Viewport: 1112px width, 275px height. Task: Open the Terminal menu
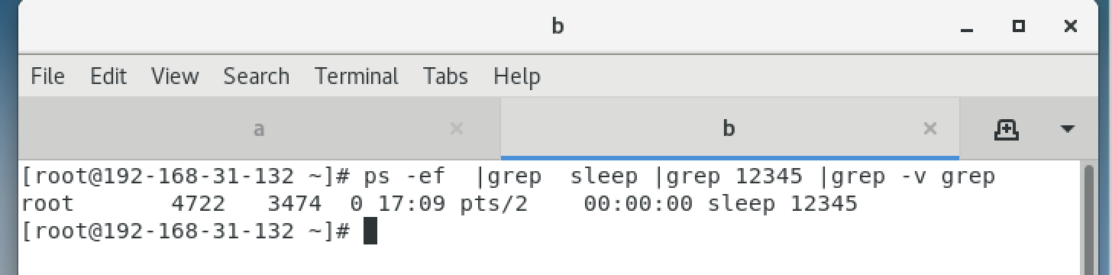tap(357, 76)
